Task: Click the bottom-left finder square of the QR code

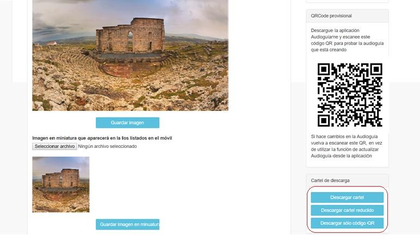Action: (324, 121)
